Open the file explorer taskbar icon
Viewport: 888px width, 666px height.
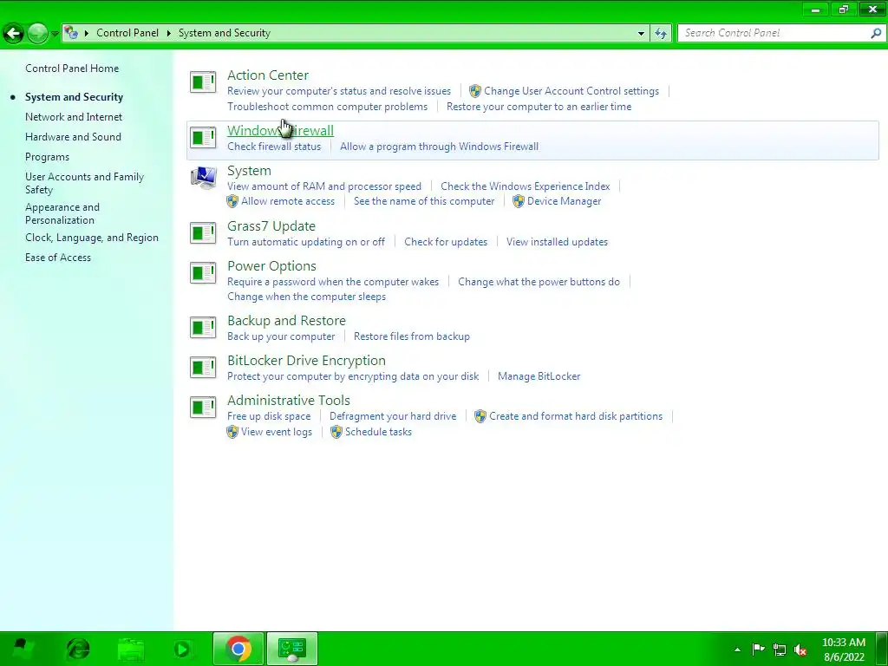point(131,649)
